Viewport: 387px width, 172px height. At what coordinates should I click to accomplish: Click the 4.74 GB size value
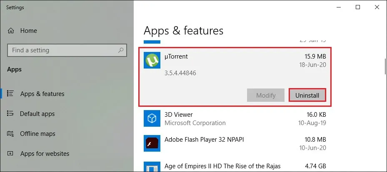(x=316, y=166)
